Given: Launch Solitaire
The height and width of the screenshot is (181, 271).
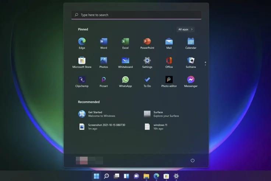Looking at the screenshot, I should tap(191, 62).
